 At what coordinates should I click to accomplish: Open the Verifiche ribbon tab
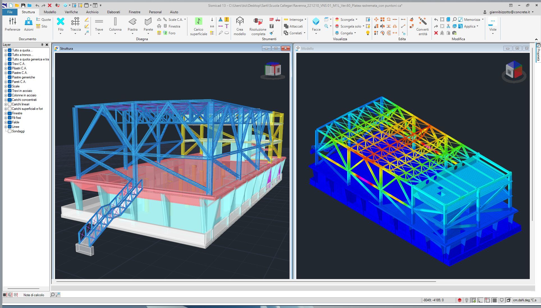71,12
